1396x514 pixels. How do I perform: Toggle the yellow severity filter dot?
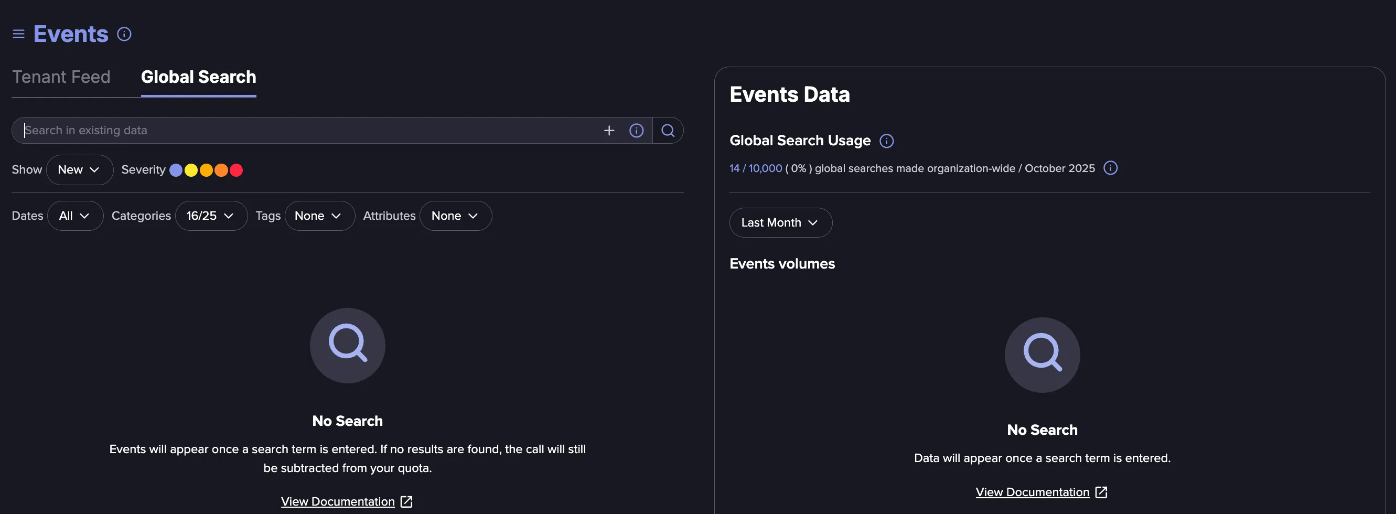click(191, 170)
